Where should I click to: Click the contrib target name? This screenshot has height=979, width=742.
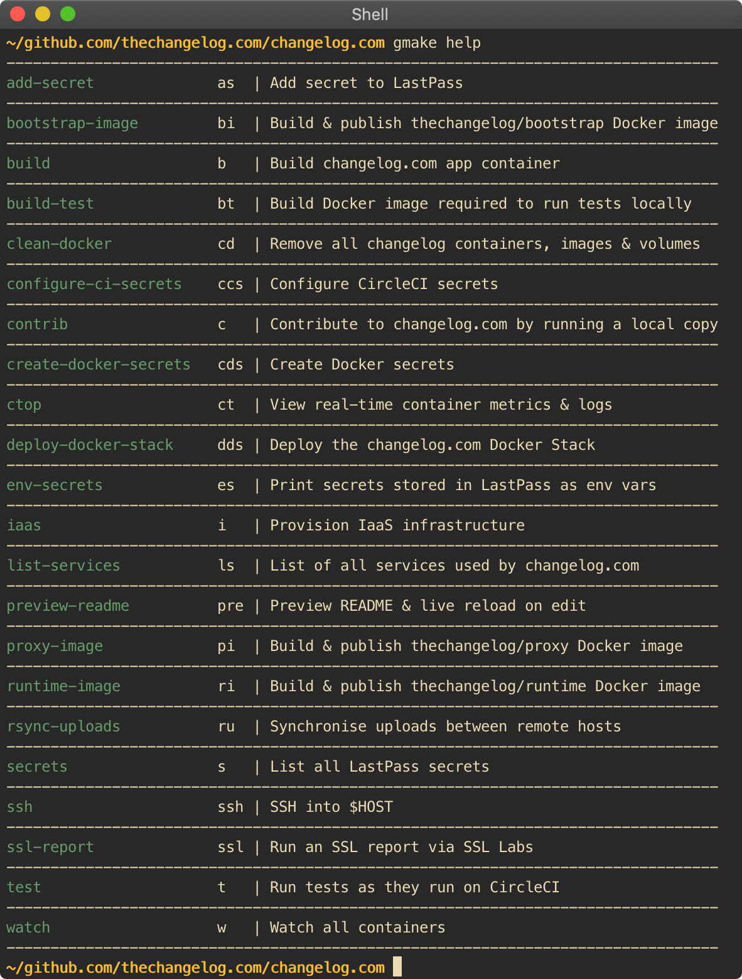(x=37, y=324)
